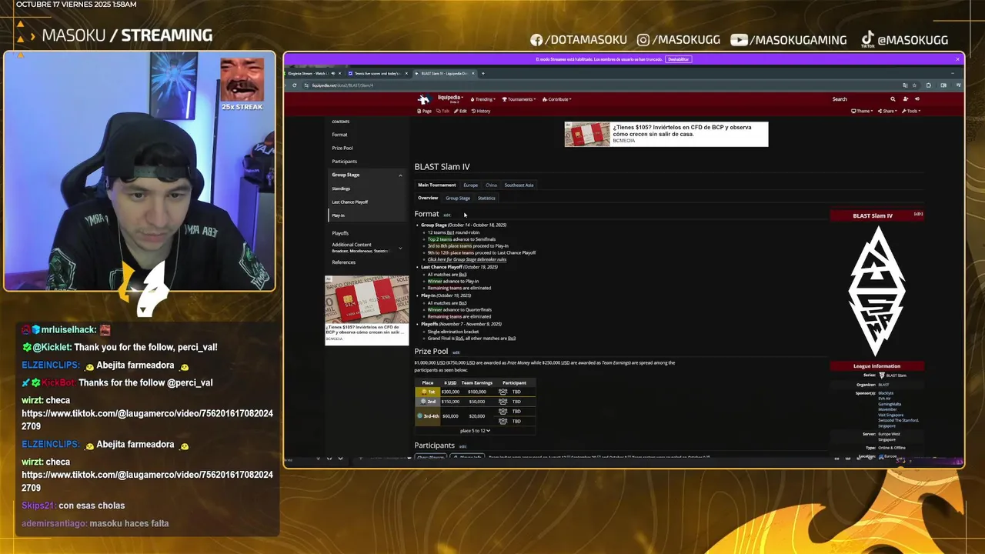Open the Theme dropdown
Image resolution: width=985 pixels, height=554 pixels.
(x=862, y=111)
